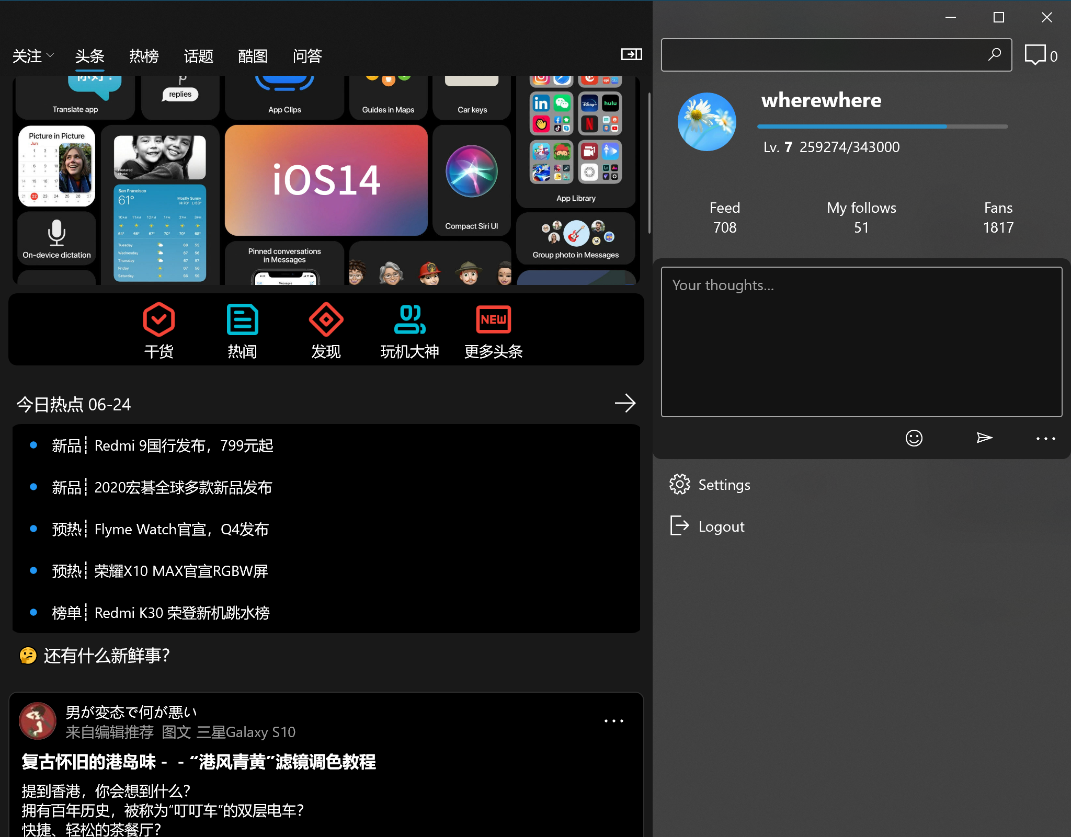Click the 干货 shortcut icon
Screen dimensions: 1071x837
coord(158,319)
